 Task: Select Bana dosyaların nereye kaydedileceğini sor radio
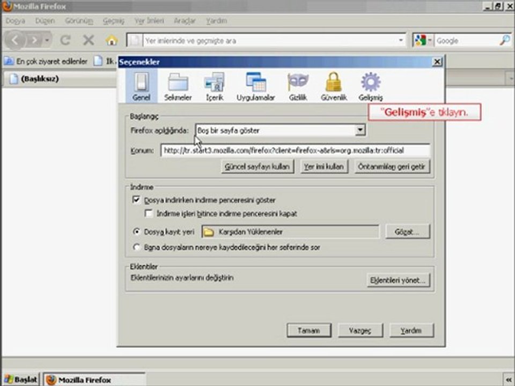click(136, 247)
